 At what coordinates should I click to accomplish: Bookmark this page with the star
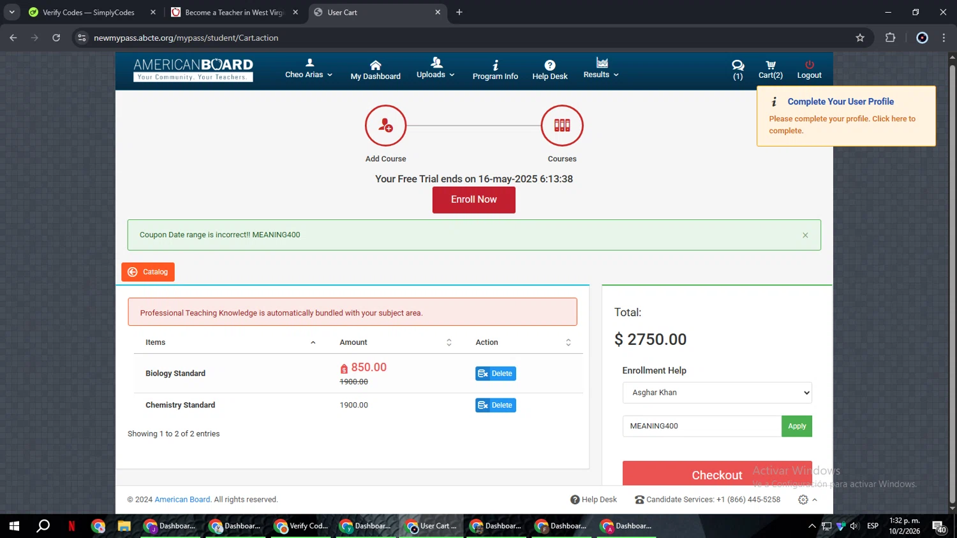point(860,38)
